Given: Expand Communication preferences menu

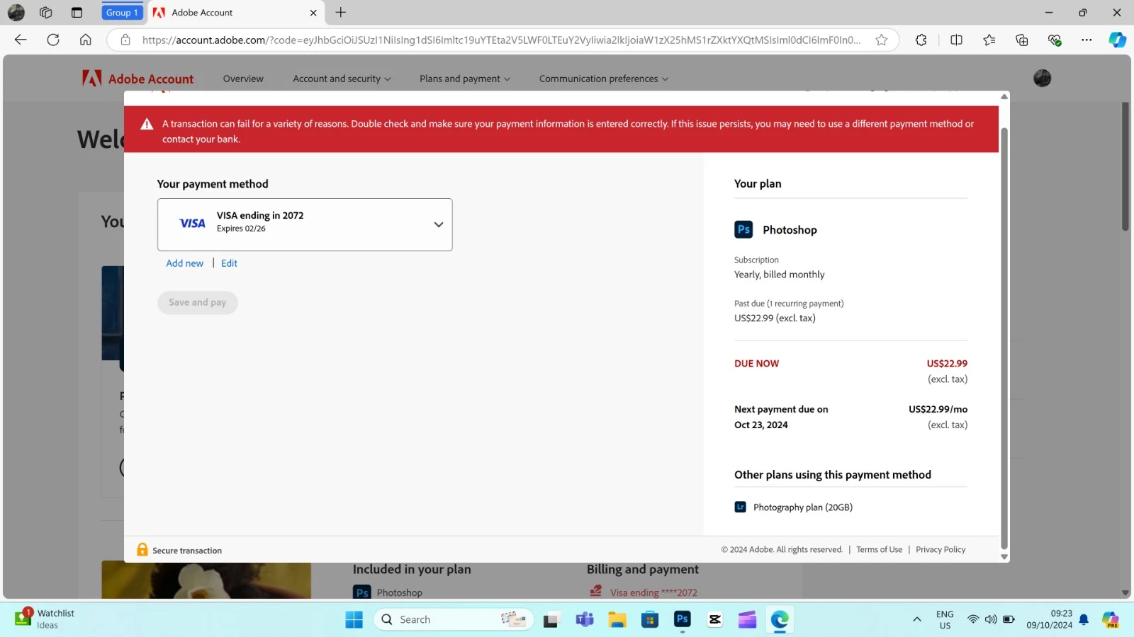Looking at the screenshot, I should (604, 79).
